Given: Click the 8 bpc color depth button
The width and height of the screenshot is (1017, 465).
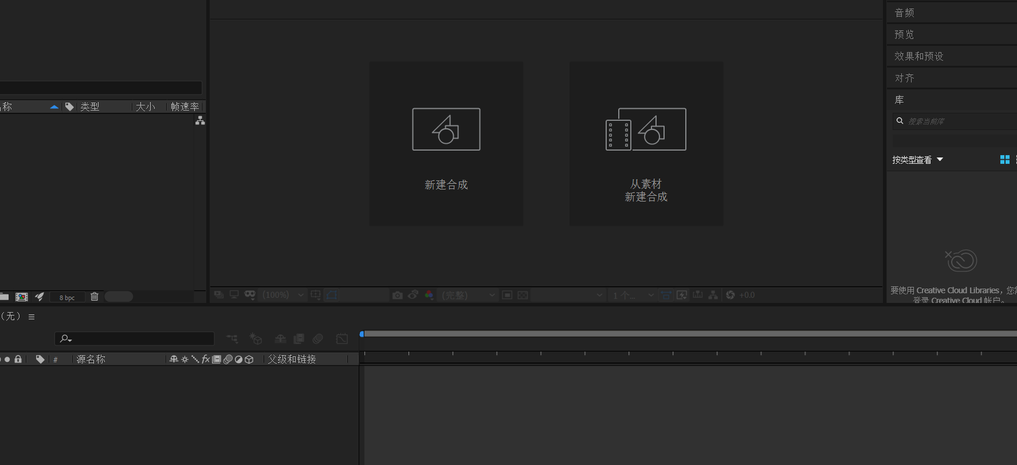Looking at the screenshot, I should (x=67, y=297).
